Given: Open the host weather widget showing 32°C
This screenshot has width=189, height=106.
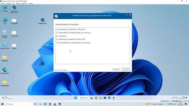Looking at the screenshot, I should coord(155,104).
